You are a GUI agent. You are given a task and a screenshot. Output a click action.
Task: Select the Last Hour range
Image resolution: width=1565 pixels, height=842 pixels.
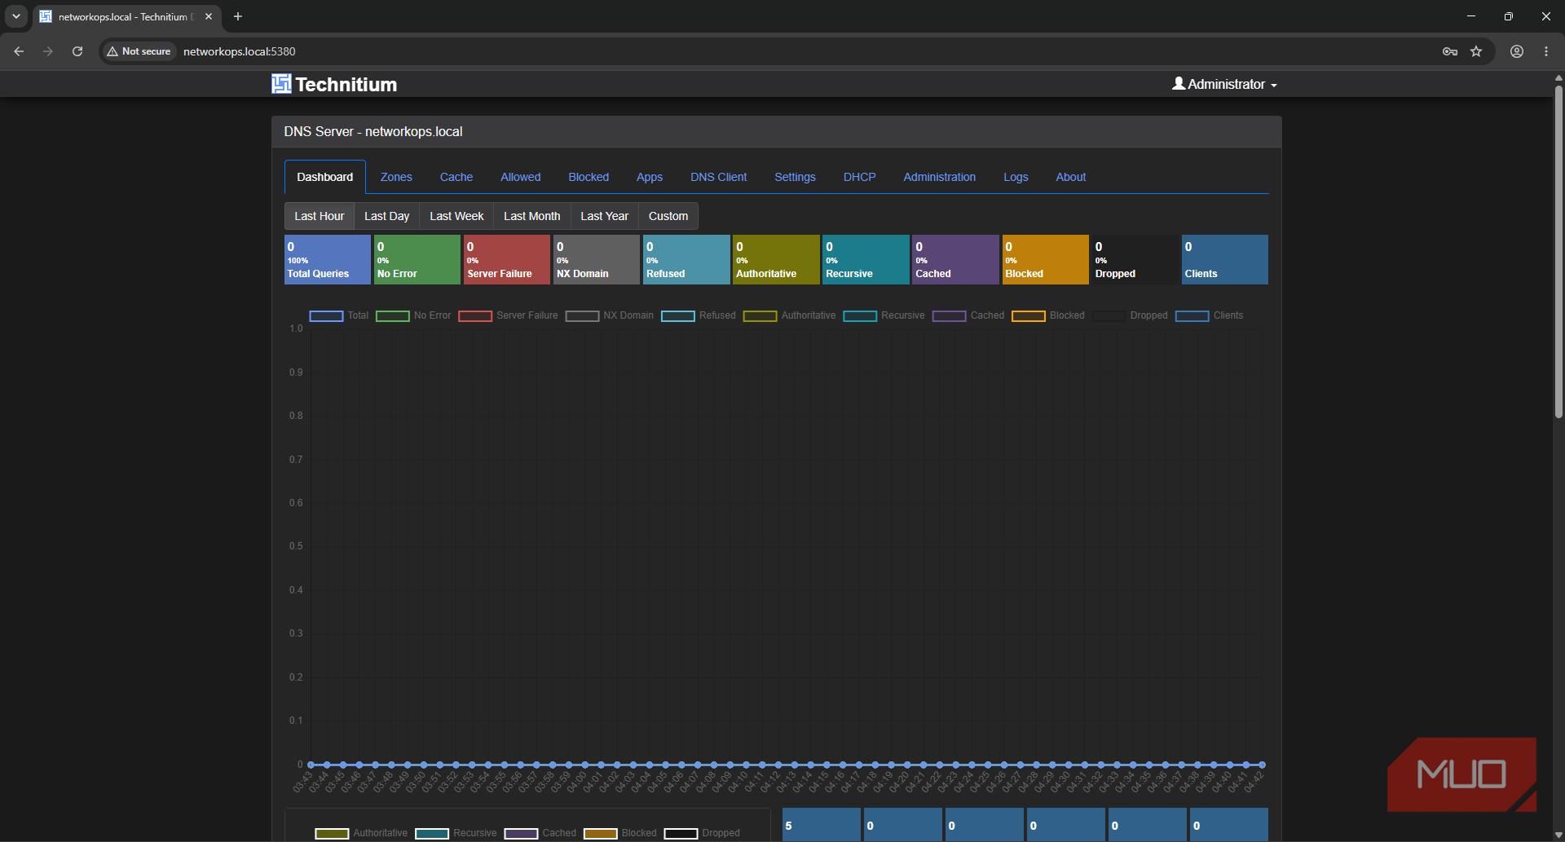tap(320, 216)
